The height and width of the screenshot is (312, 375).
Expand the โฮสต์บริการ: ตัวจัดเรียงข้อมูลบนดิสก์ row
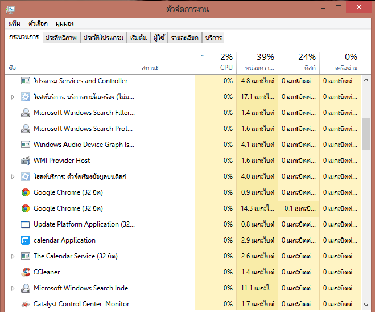pyautogui.click(x=13, y=176)
